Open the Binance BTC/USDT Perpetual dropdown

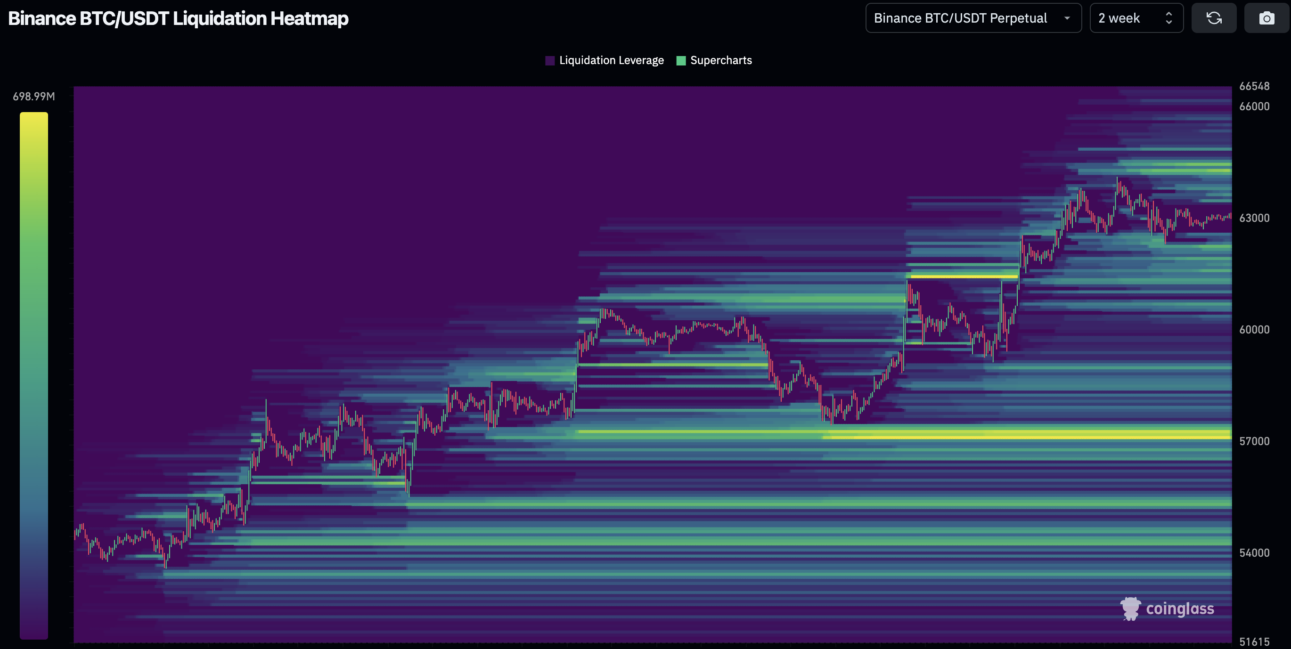[960, 18]
